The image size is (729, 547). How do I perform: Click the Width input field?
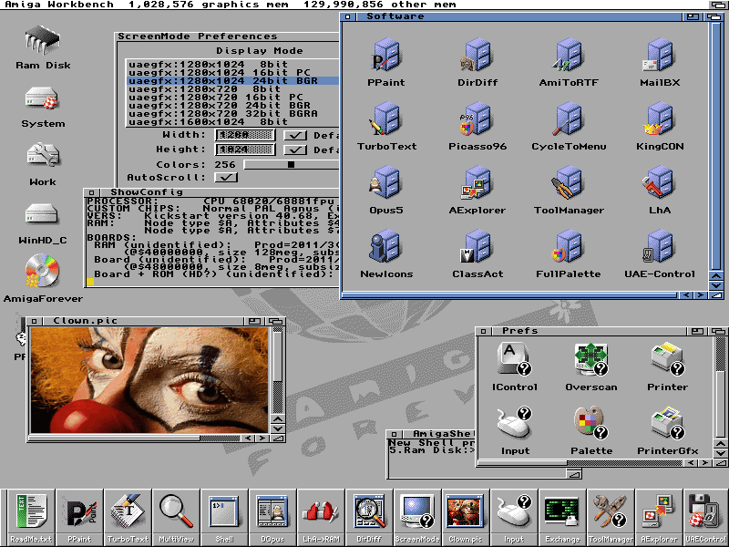[x=245, y=135]
